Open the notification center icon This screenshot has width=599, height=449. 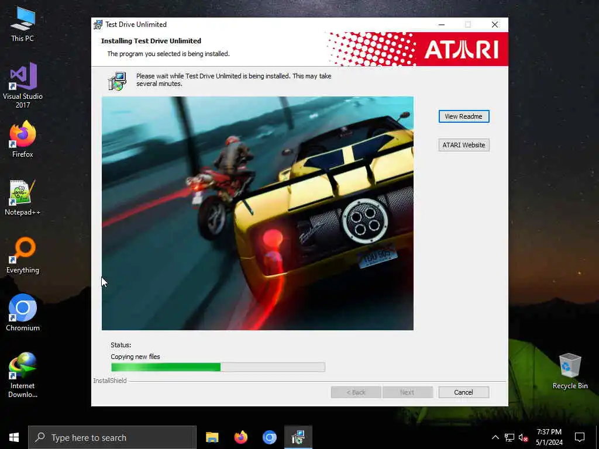[580, 437]
